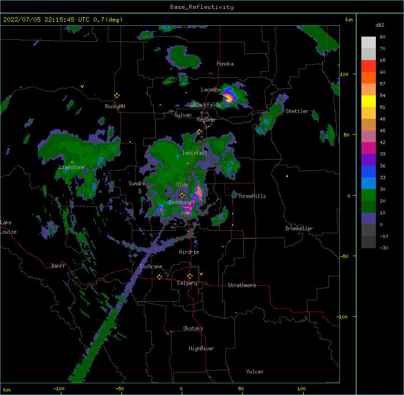
Task: Click the yellow V marker northeast of Calgary
Action: (201, 274)
